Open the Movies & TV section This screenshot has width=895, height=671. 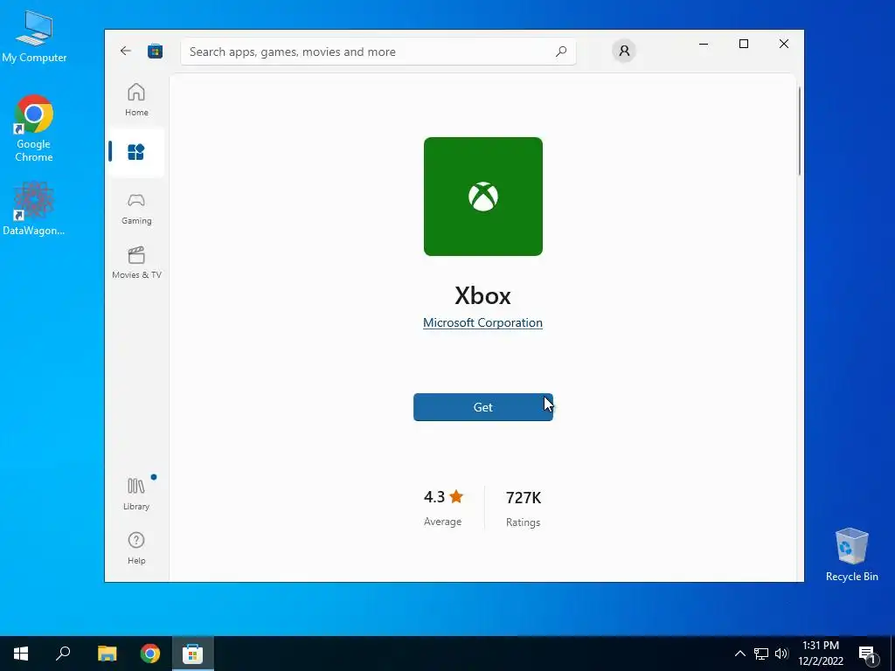(136, 262)
